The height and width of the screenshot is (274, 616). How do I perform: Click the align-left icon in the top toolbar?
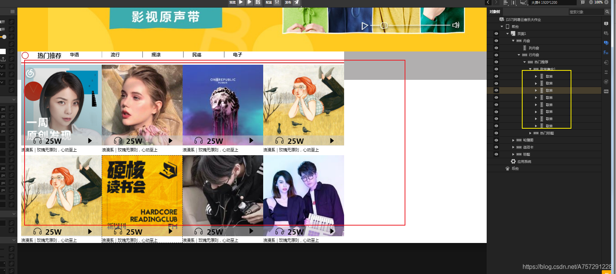click(x=506, y=3)
